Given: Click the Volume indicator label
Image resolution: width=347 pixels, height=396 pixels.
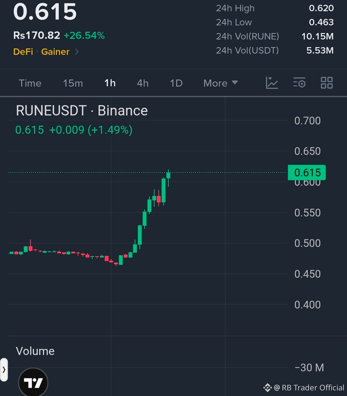Looking at the screenshot, I should 35,351.
